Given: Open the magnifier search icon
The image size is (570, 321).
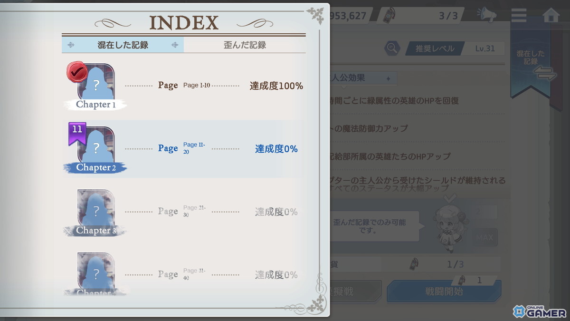Looking at the screenshot, I should pos(391,48).
